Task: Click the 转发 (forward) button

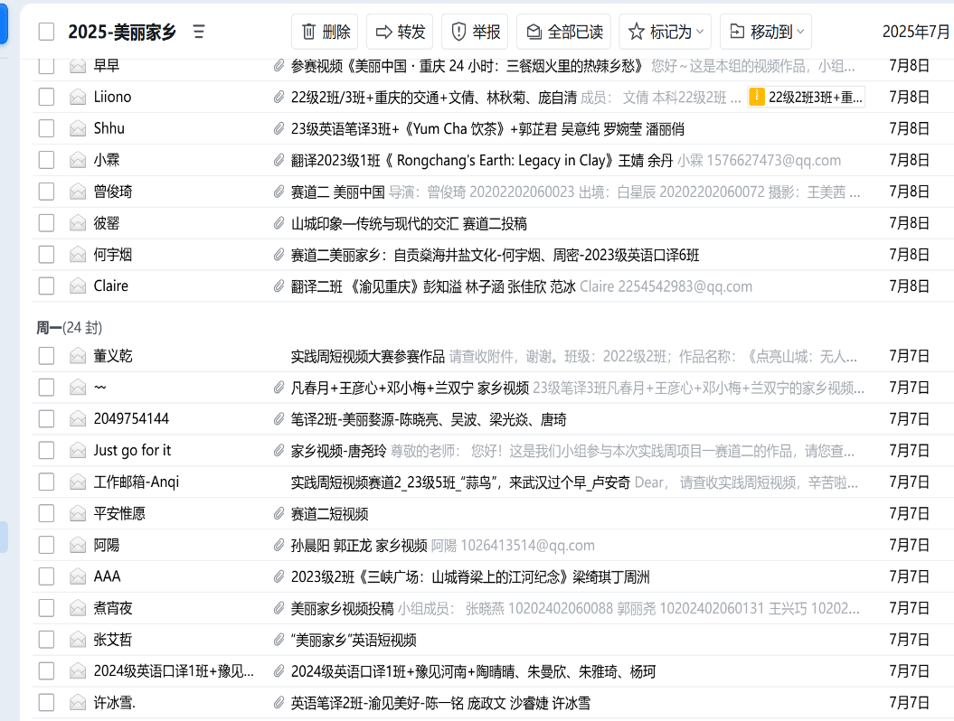Action: pos(400,32)
